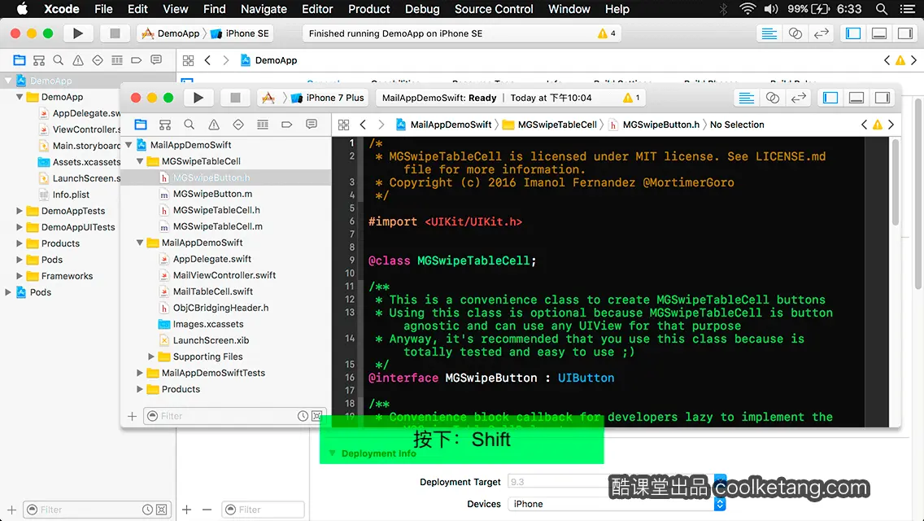
Task: Open the Editor menu
Action: tap(317, 9)
